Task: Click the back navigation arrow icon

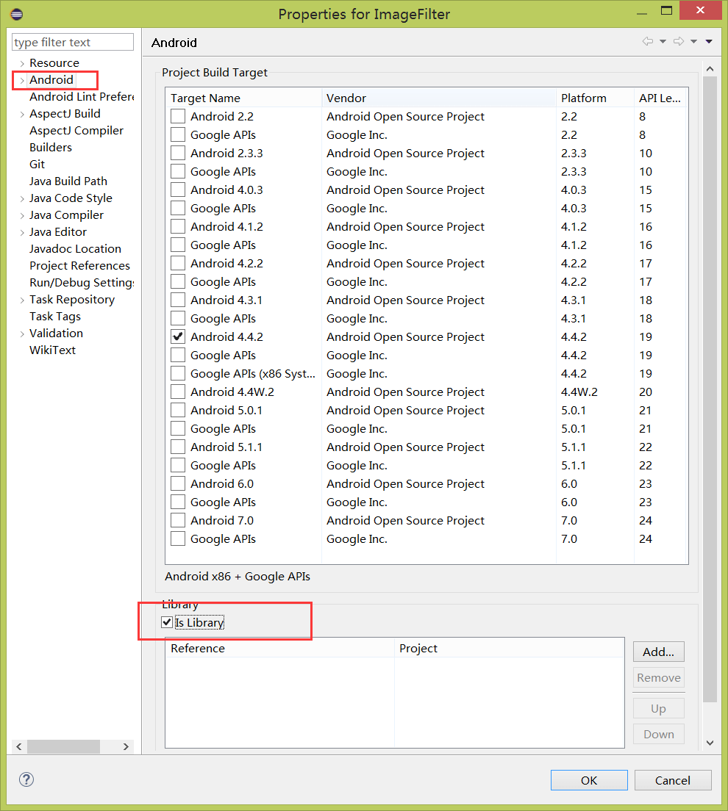Action: tap(648, 42)
